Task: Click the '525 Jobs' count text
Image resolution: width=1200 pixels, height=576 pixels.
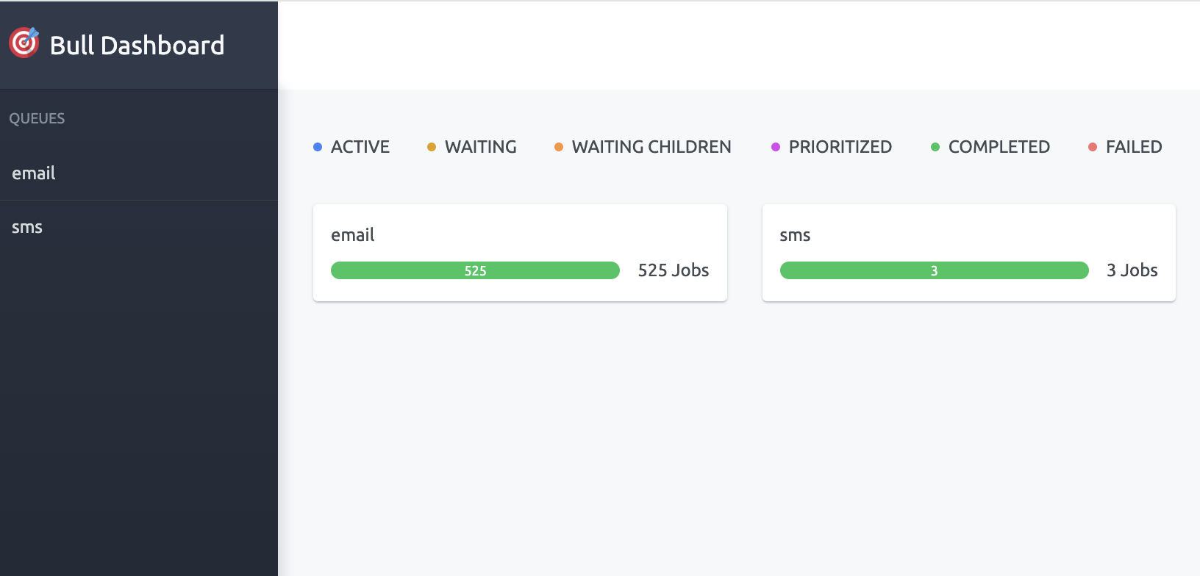Action: 674,270
